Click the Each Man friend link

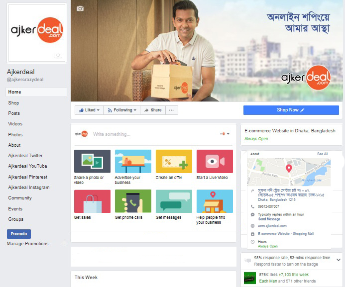pyautogui.click(x=268, y=281)
